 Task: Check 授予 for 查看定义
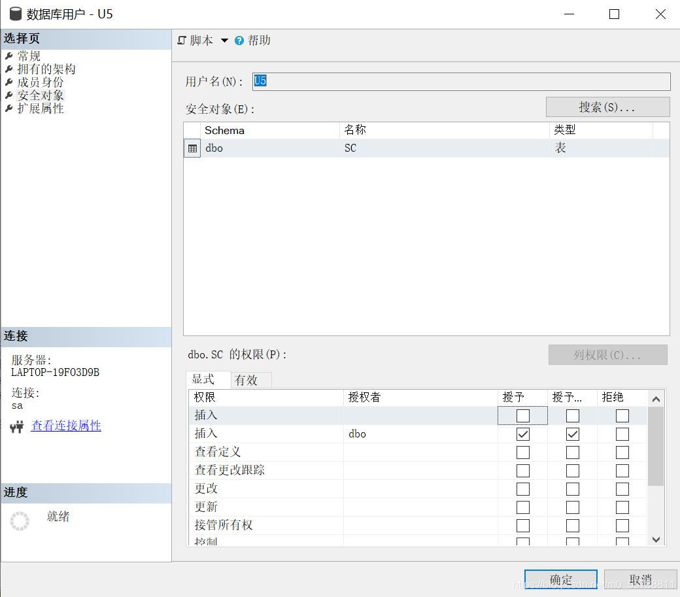coord(523,452)
